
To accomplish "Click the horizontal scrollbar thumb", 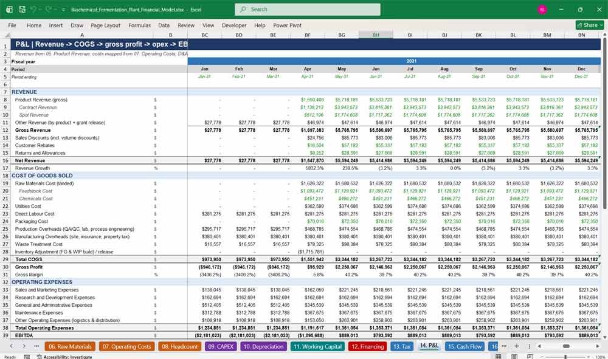I will (x=566, y=346).
